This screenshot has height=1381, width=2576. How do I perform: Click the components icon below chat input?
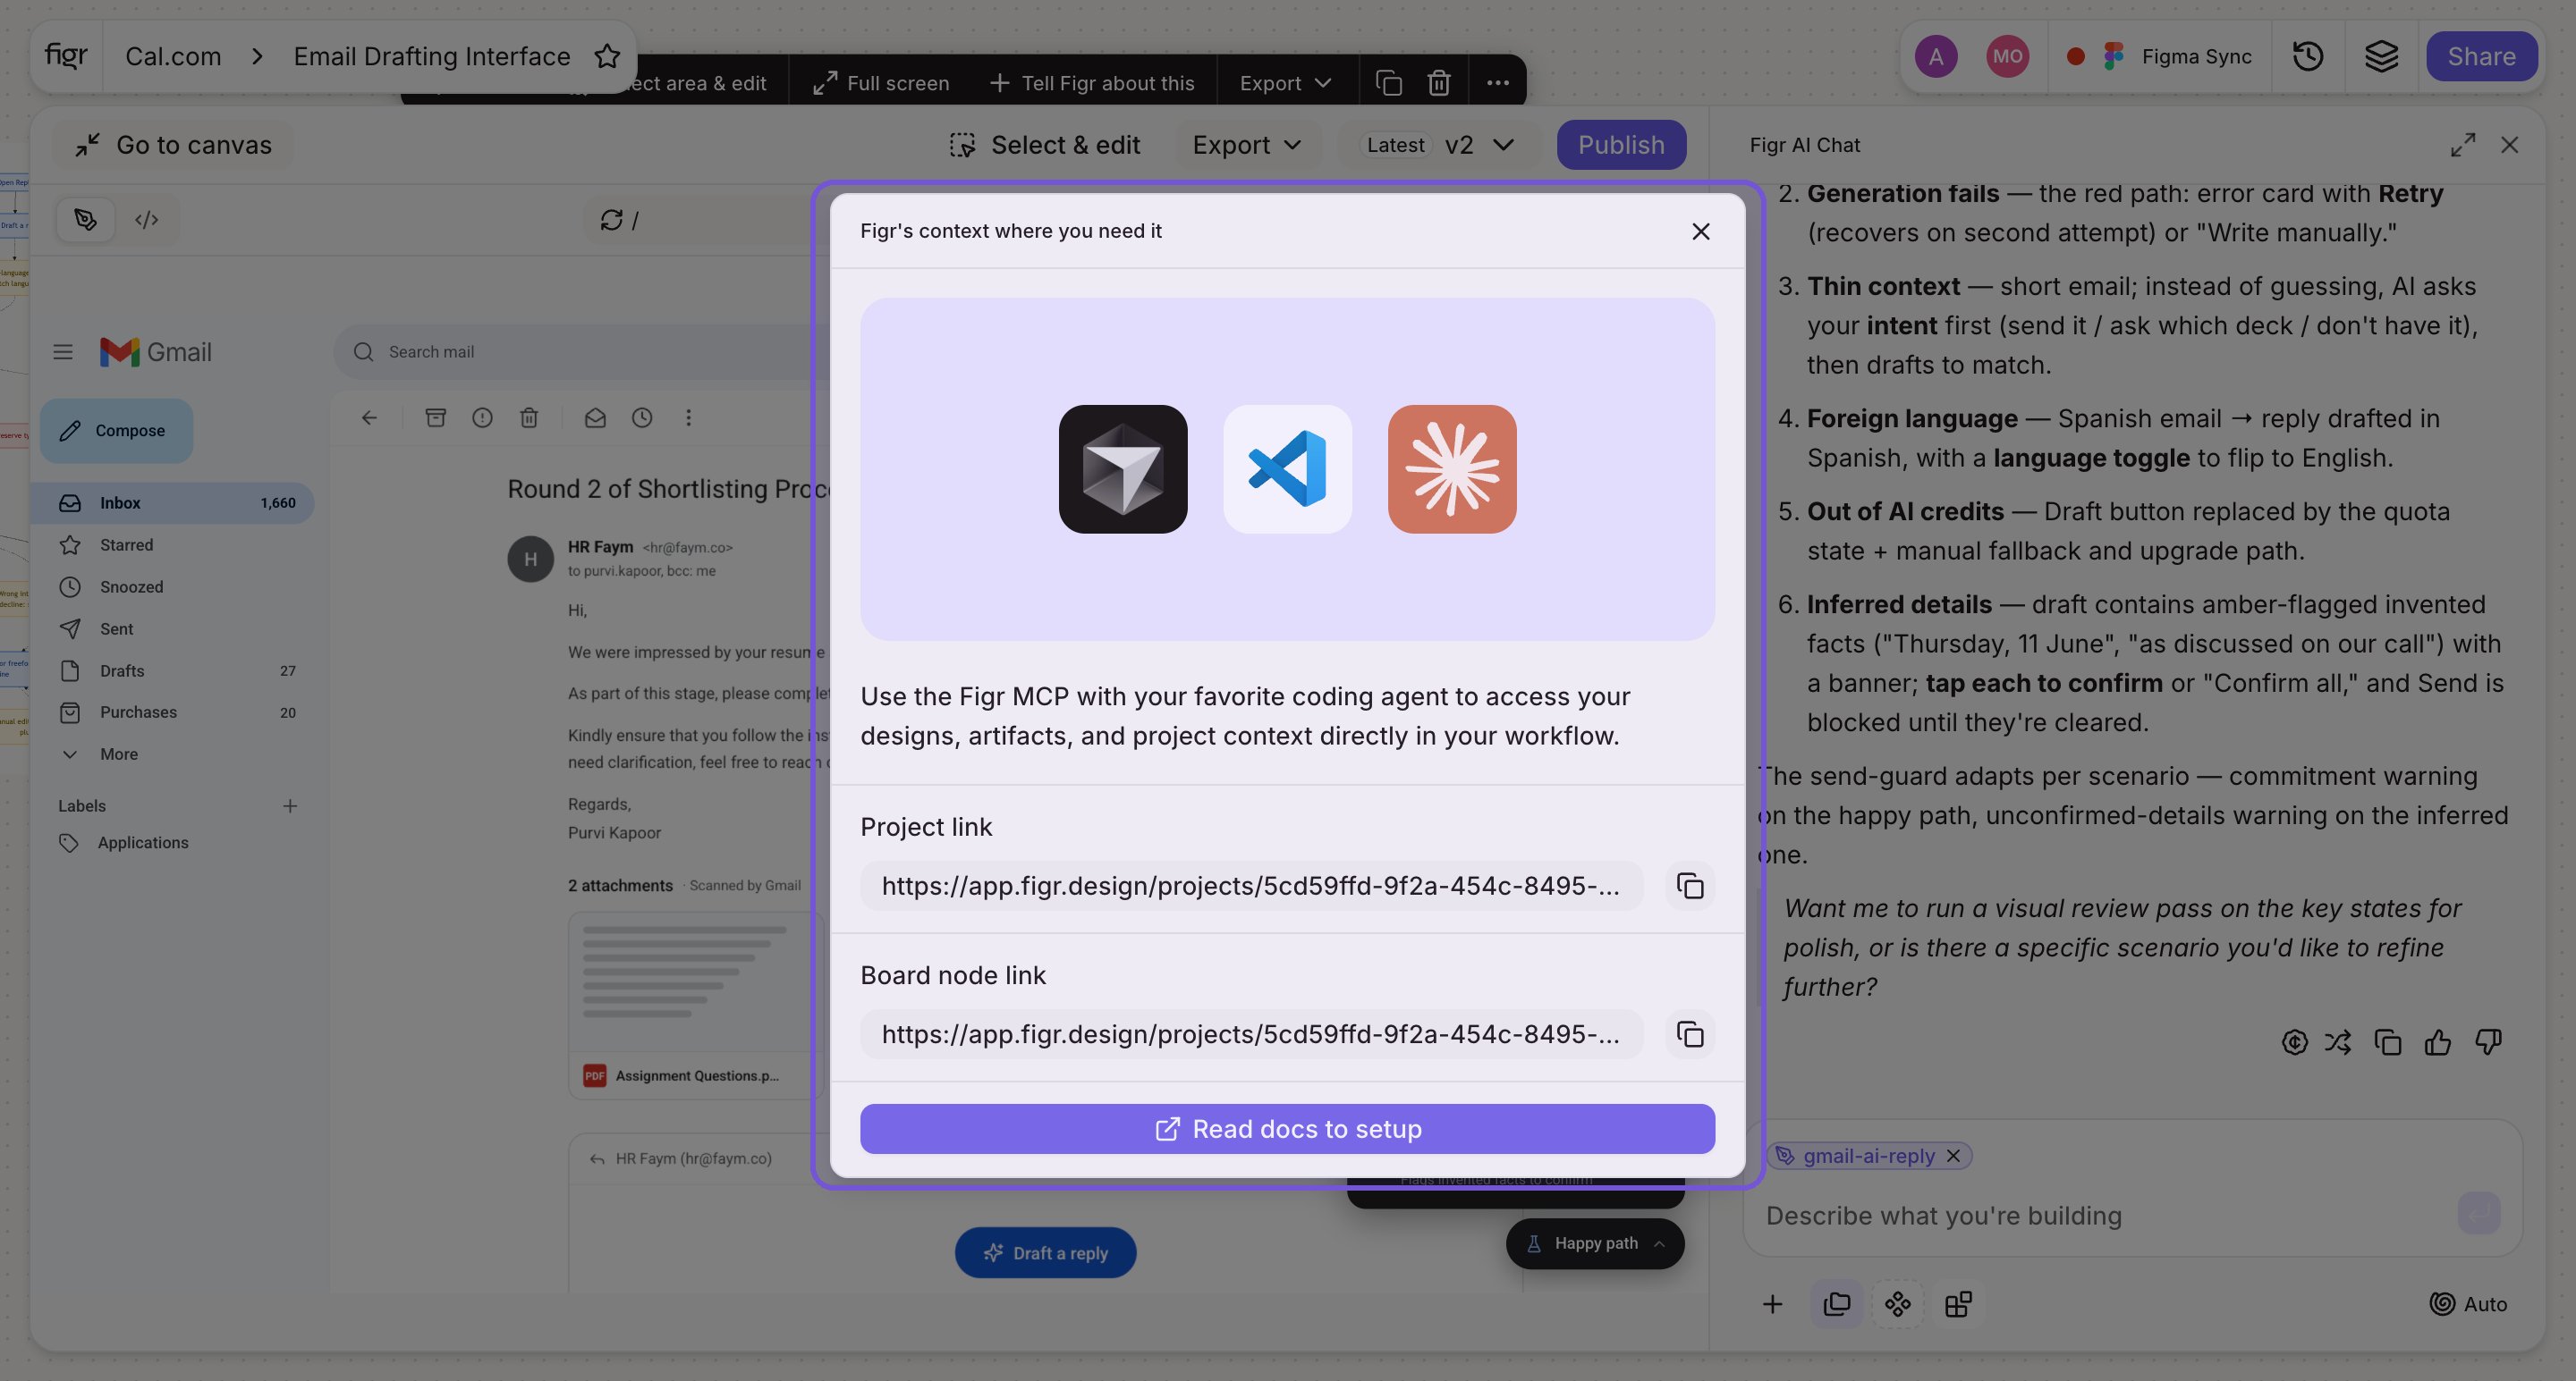(x=1898, y=1304)
